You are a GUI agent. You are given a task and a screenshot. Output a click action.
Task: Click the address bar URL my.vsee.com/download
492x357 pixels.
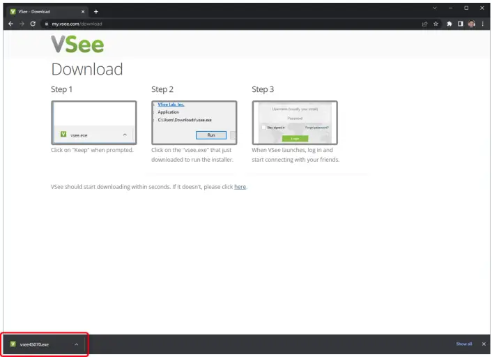pyautogui.click(x=77, y=24)
